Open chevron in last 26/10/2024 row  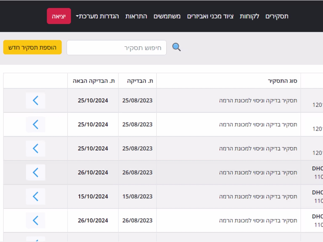pos(36,221)
